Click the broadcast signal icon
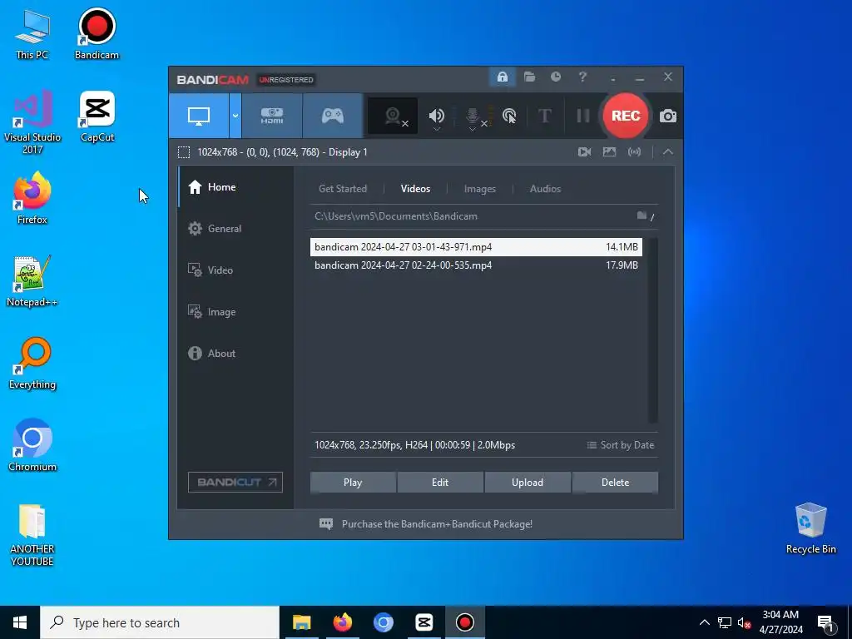This screenshot has height=639, width=852. click(634, 152)
